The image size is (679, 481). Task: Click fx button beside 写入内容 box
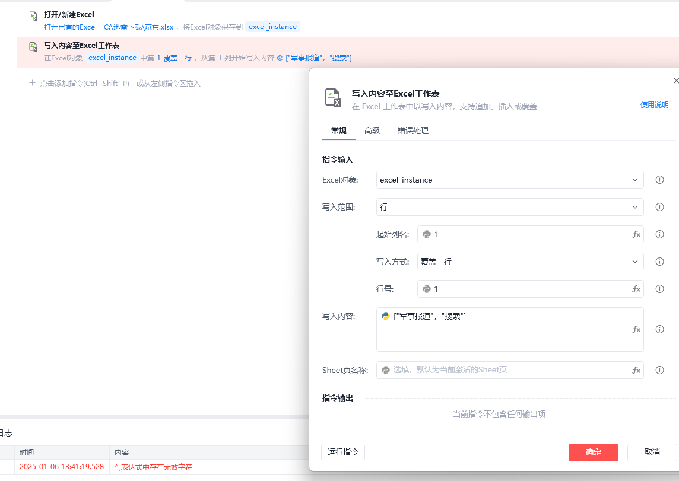tap(636, 329)
